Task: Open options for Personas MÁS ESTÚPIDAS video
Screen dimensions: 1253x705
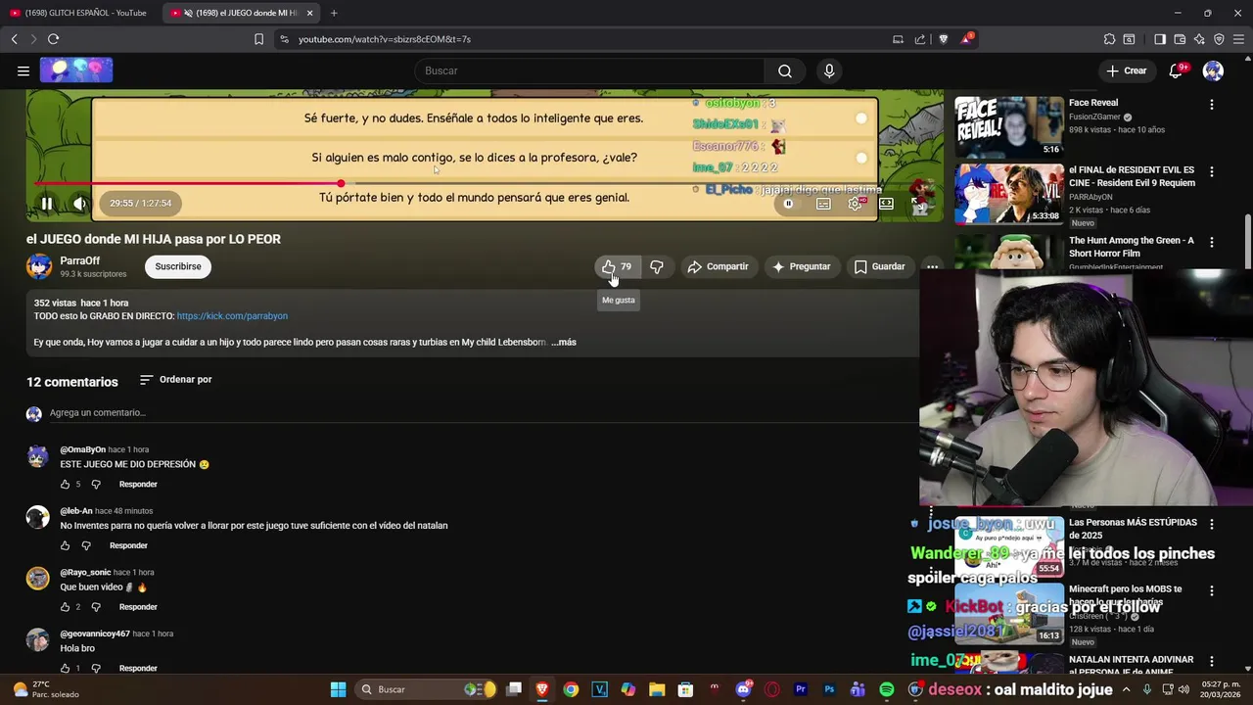Action: coord(1212,524)
